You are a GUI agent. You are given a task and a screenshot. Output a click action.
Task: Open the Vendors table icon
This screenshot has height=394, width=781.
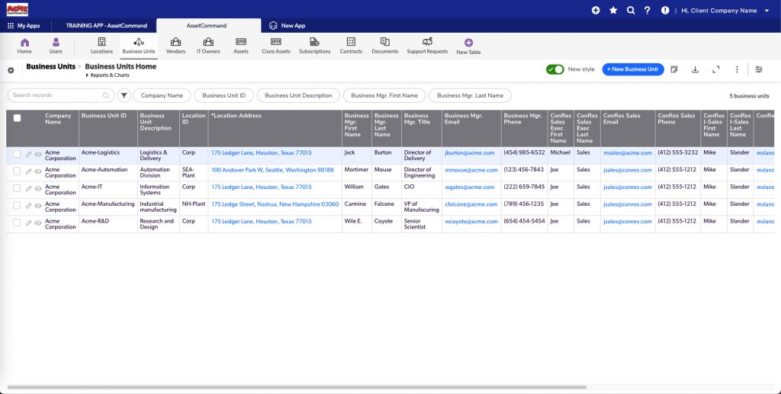(x=175, y=42)
